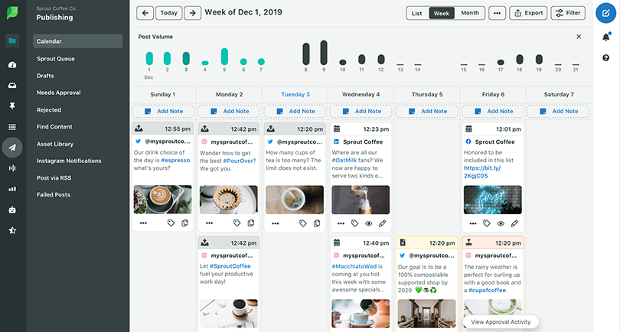Click the tag icon on Sunday's post

[x=172, y=223]
